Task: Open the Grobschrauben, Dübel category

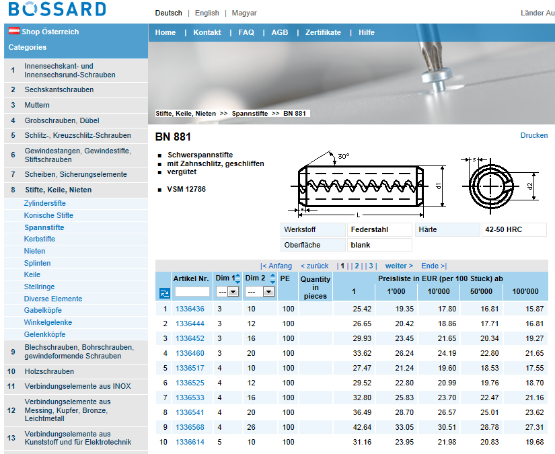Action: click(x=62, y=120)
